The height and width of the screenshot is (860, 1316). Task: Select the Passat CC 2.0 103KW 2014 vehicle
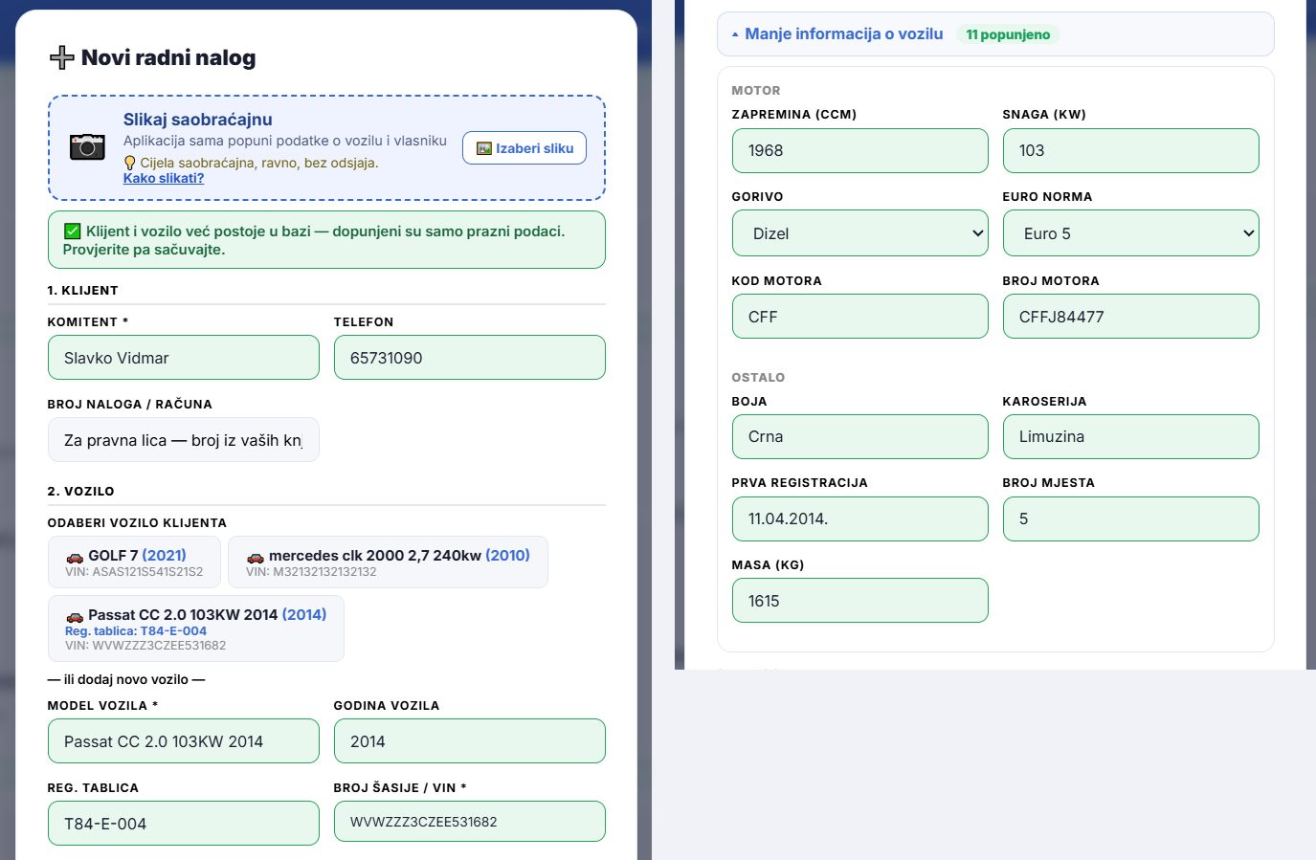pyautogui.click(x=196, y=628)
